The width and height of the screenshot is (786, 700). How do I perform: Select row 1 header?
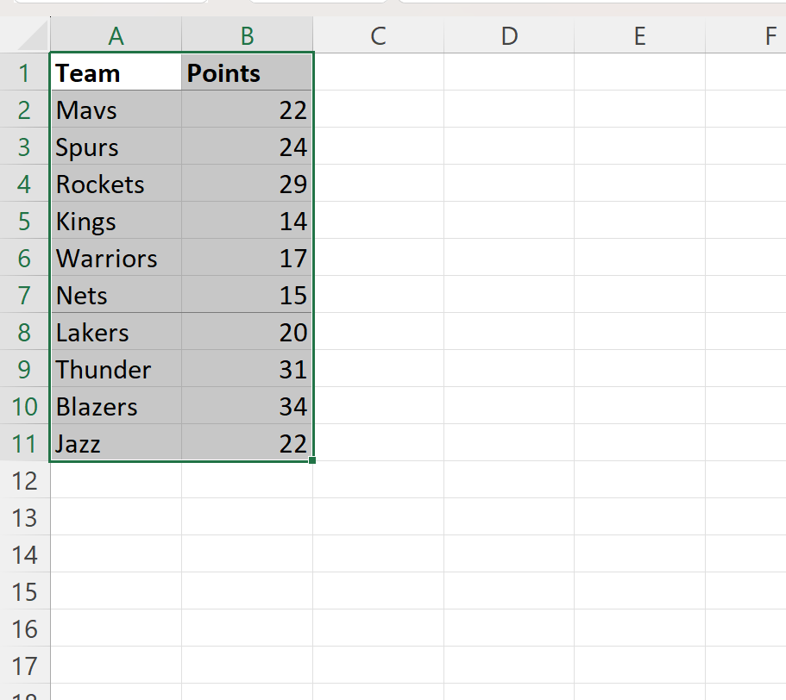25,72
